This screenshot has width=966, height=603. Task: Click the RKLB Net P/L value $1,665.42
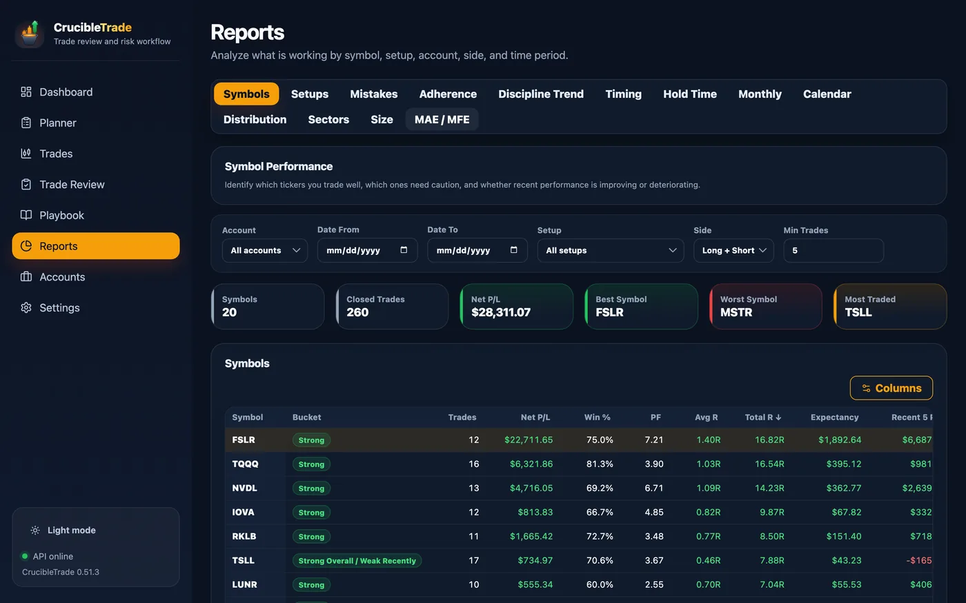(x=531, y=536)
